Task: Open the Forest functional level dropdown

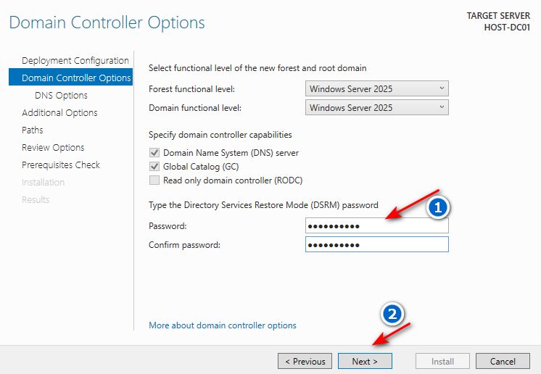Action: [376, 88]
